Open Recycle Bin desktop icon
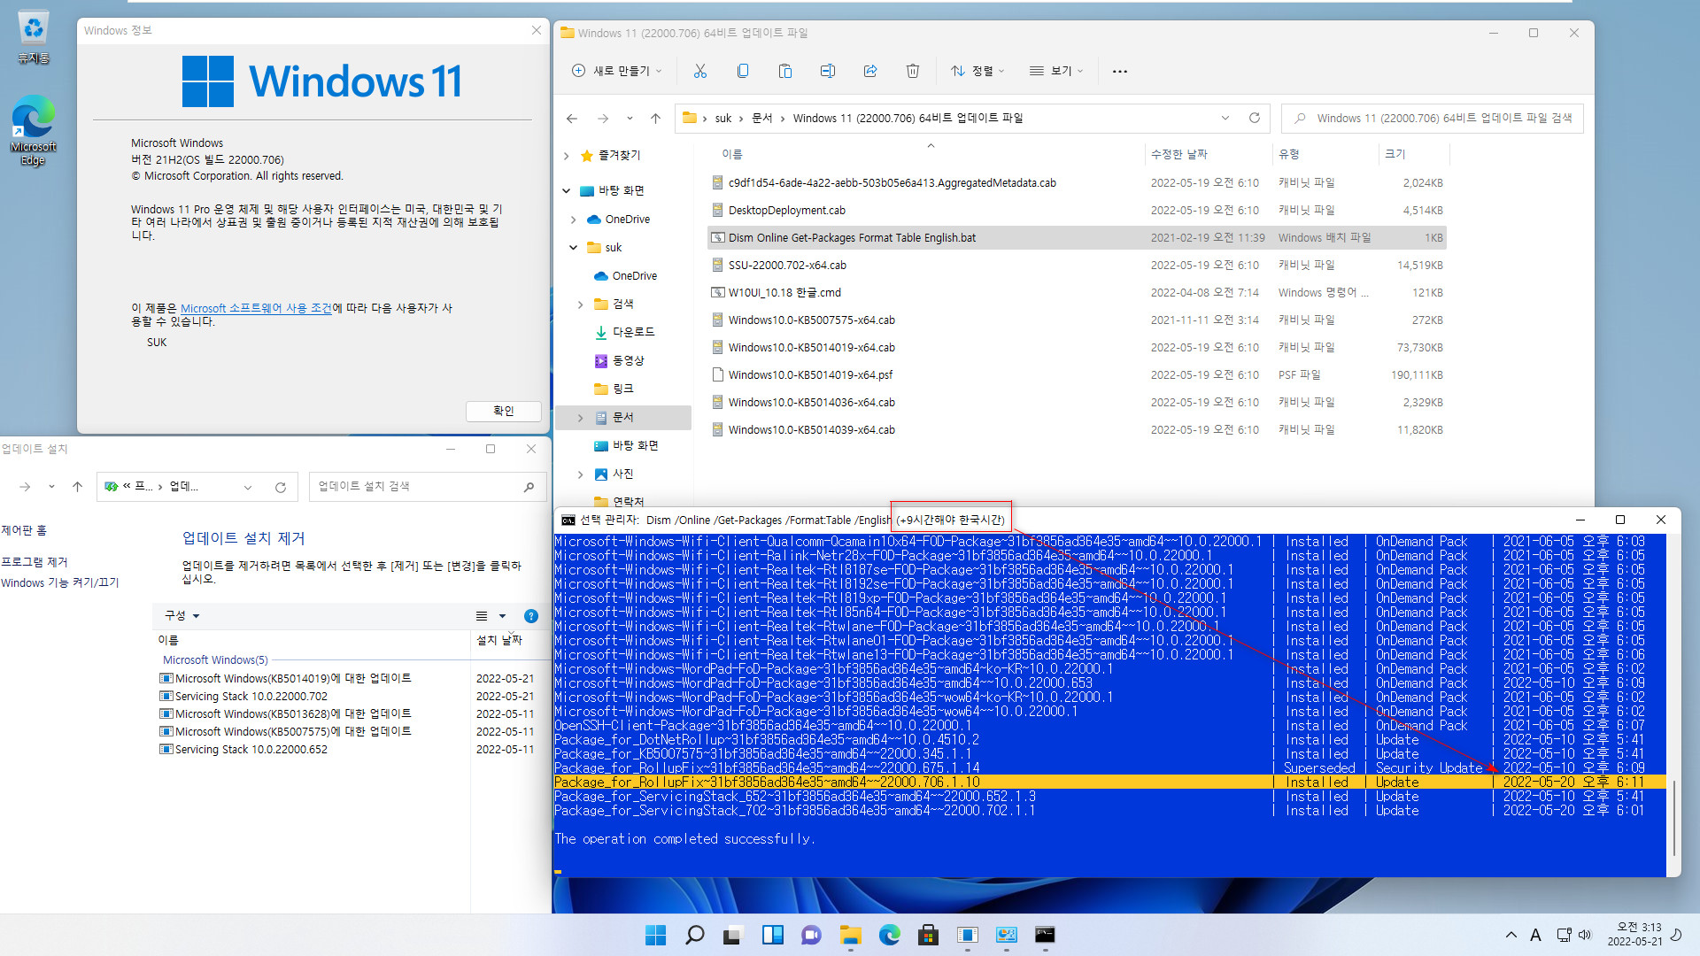1700x956 pixels. pyautogui.click(x=33, y=38)
